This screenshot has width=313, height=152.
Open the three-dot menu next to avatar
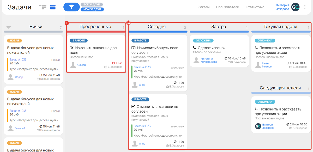coord(305,7)
